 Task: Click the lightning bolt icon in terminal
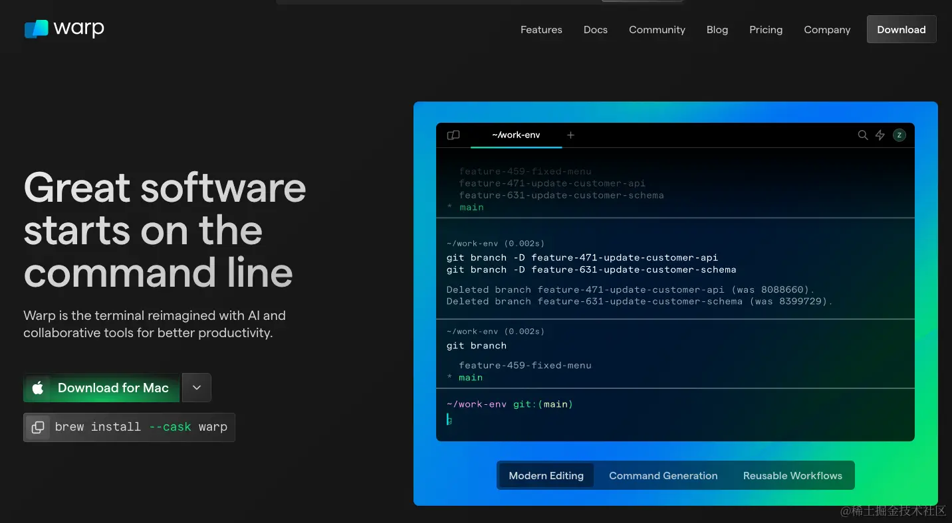(880, 135)
